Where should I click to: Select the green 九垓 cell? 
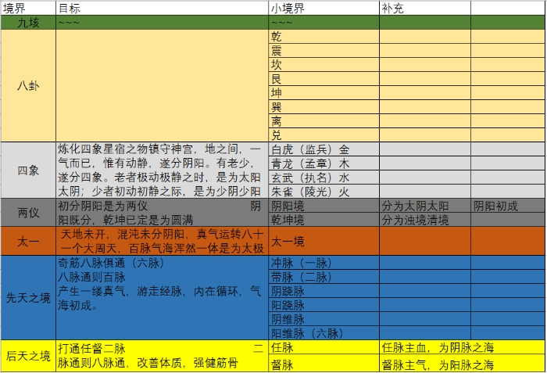(x=28, y=23)
